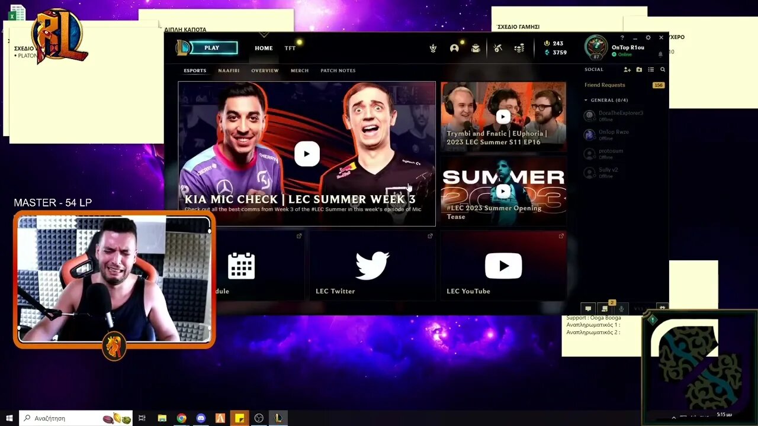Open the Profile icon in top bar
Image resolution: width=758 pixels, height=426 pixels.
click(454, 48)
